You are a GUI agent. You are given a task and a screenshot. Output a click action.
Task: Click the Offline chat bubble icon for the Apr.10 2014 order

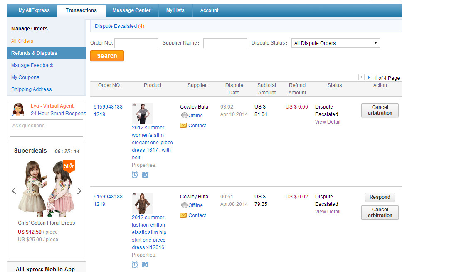[x=185, y=115]
